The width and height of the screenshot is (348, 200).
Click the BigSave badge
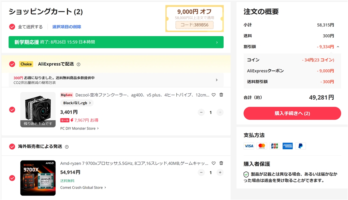pyautogui.click(x=67, y=95)
